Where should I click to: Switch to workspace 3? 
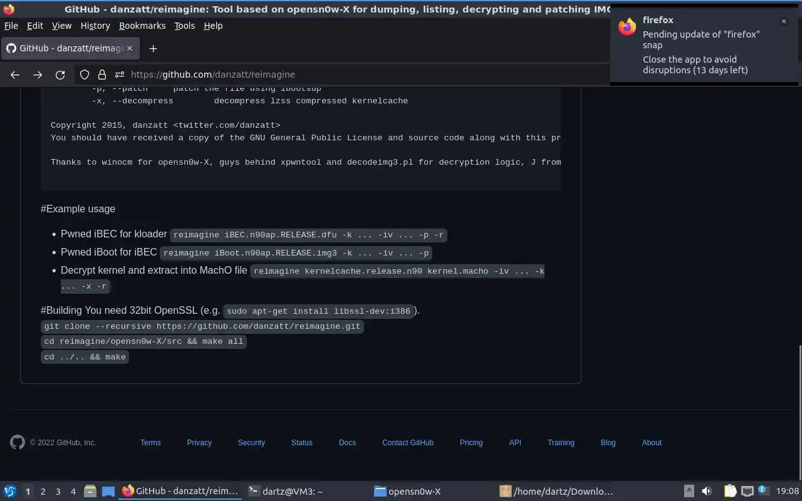pyautogui.click(x=58, y=492)
